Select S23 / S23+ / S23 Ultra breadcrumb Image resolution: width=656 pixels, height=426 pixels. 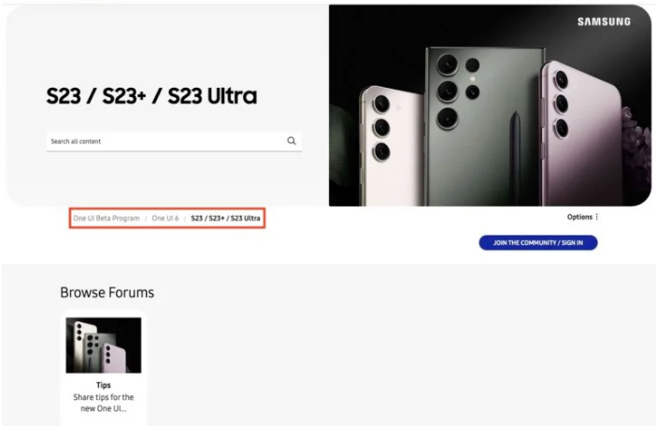click(225, 219)
